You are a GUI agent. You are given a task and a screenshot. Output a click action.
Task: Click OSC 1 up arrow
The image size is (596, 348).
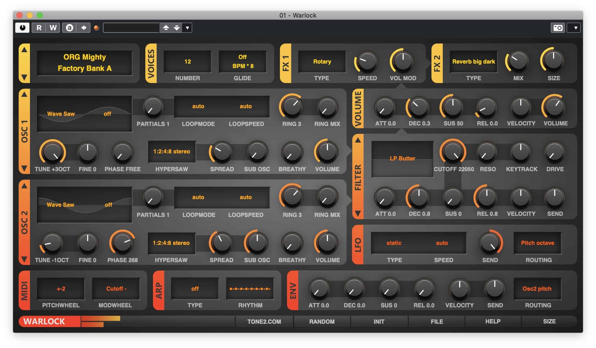[x=24, y=95]
